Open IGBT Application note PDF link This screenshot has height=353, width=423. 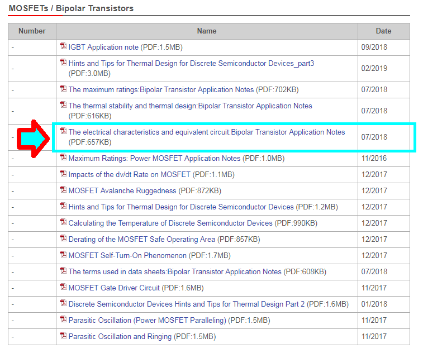(x=103, y=47)
